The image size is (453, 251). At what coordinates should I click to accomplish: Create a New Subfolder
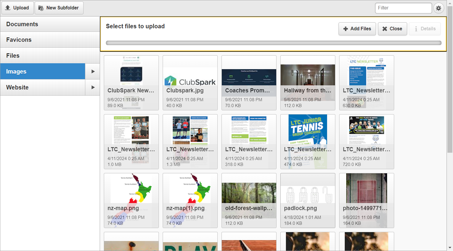pos(59,8)
